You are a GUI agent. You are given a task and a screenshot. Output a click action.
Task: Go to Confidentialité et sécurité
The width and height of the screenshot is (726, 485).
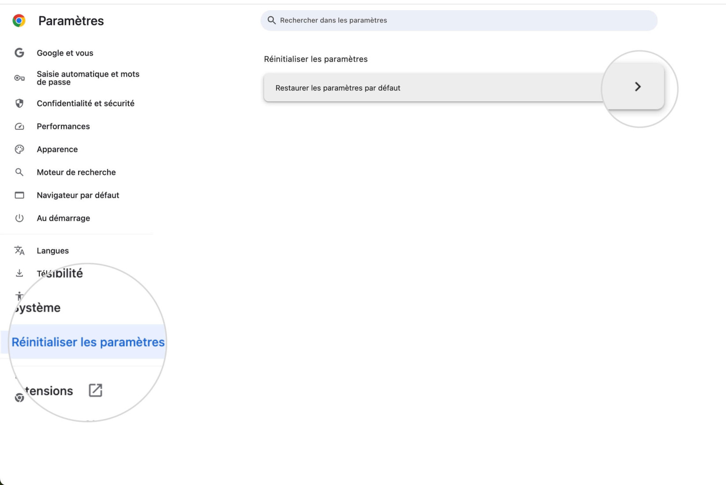click(x=86, y=103)
